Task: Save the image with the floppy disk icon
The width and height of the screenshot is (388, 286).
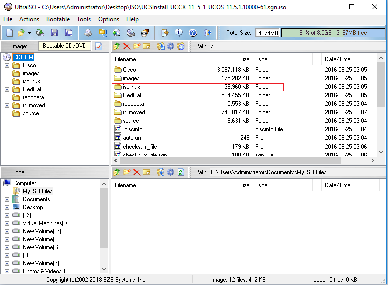Action: (x=54, y=32)
